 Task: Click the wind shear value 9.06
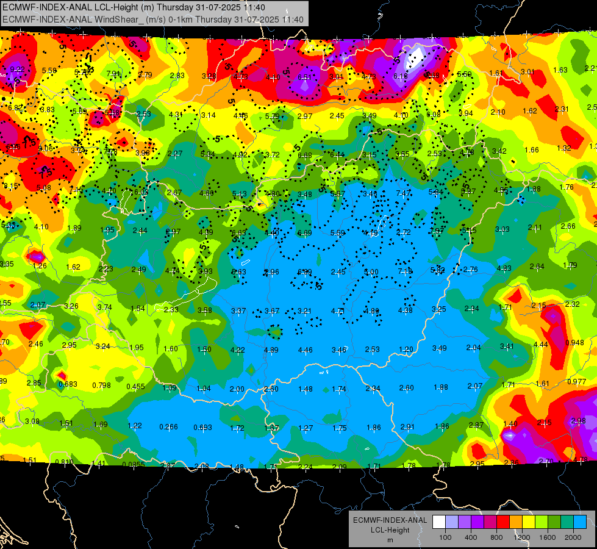tap(46, 149)
